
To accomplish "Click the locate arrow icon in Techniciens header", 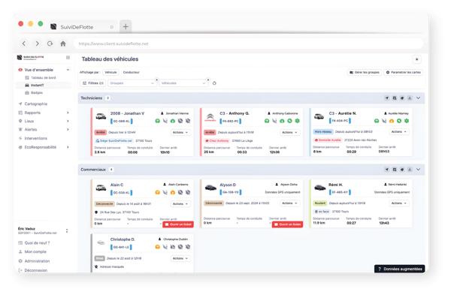I will pyautogui.click(x=387, y=98).
